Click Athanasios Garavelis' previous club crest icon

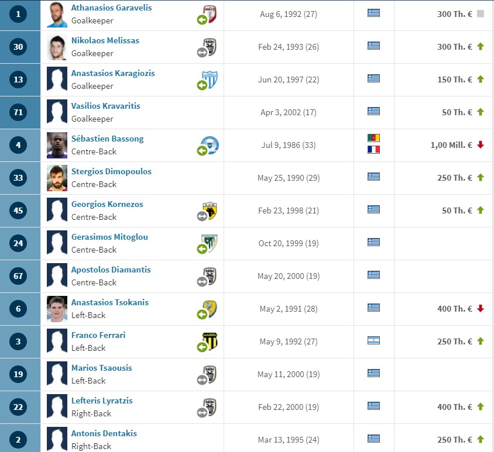coord(211,14)
